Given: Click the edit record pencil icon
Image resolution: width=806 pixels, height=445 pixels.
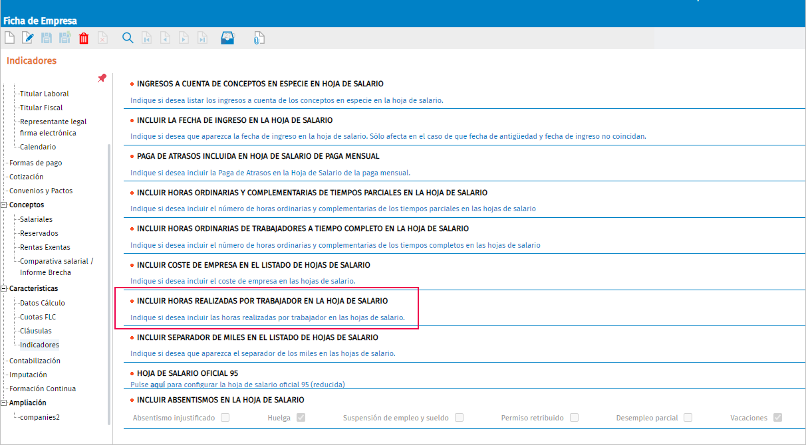Looking at the screenshot, I should 28,39.
